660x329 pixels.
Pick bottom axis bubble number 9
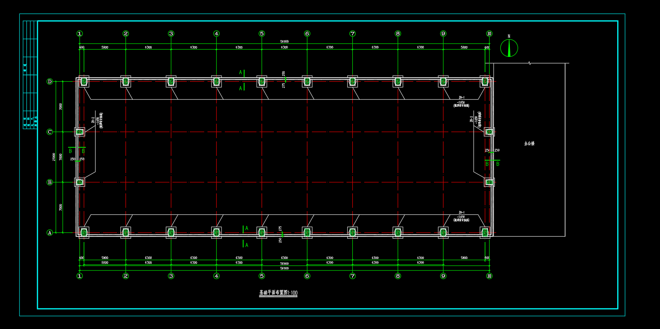click(443, 276)
